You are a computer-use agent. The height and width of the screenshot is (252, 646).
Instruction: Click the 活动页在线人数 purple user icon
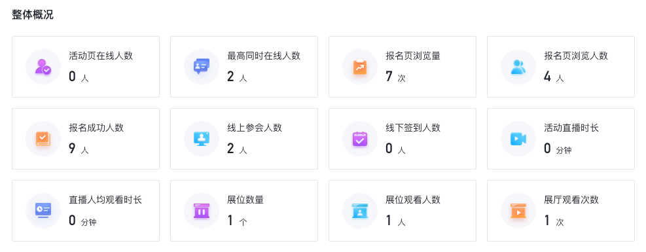43,67
